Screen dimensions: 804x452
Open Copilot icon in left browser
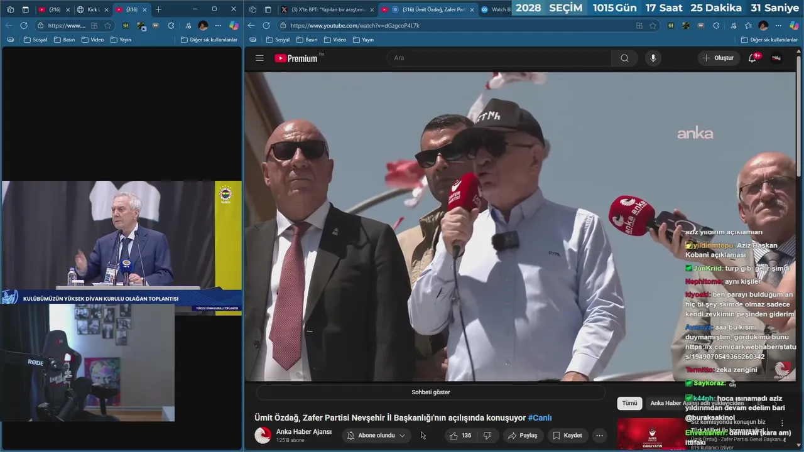233,26
